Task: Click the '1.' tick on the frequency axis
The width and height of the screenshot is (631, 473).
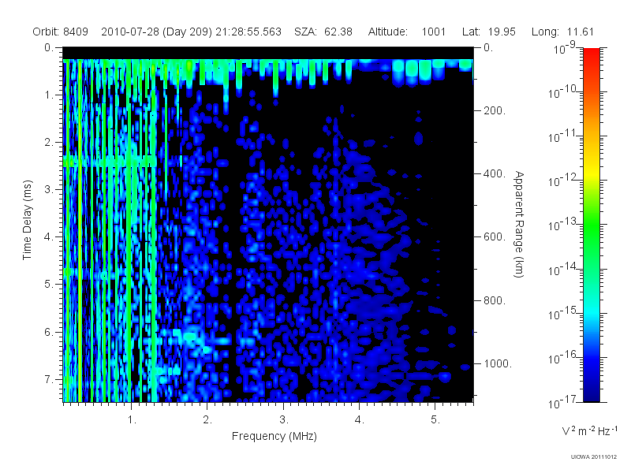Action: [x=132, y=419]
